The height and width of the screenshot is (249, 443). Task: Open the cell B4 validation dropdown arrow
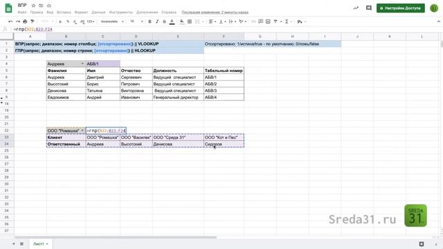82,64
